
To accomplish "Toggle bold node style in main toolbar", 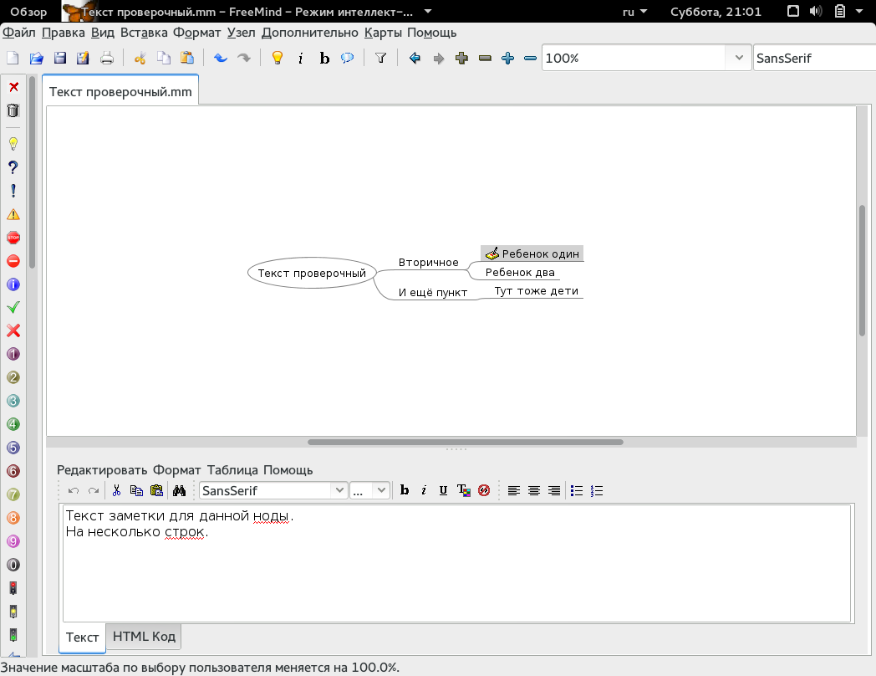I will point(324,58).
